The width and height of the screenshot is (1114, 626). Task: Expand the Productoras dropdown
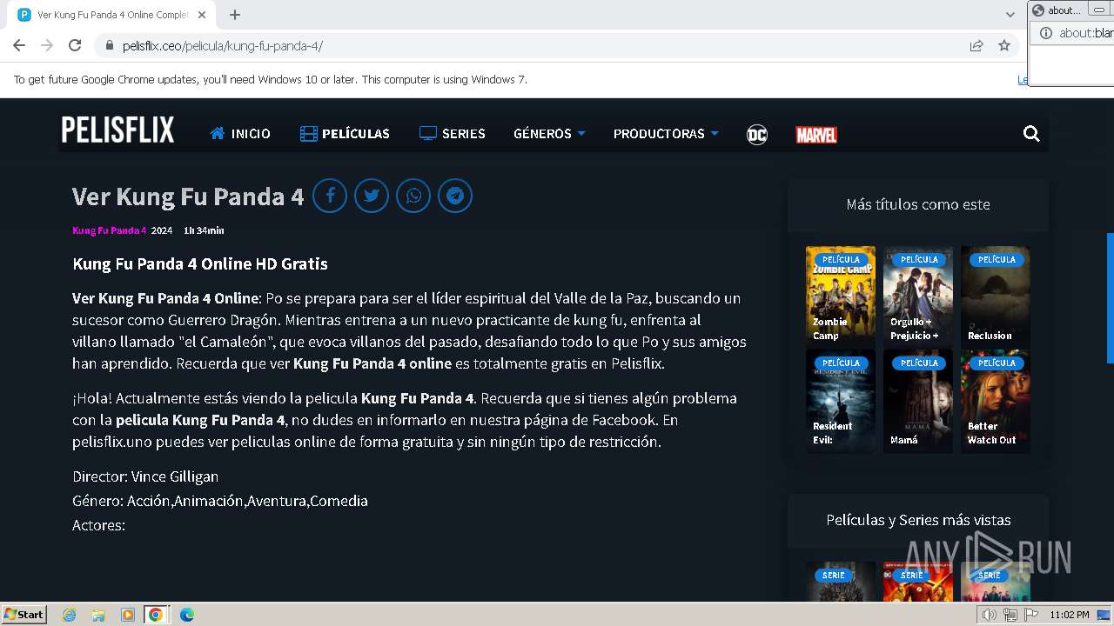click(x=666, y=133)
